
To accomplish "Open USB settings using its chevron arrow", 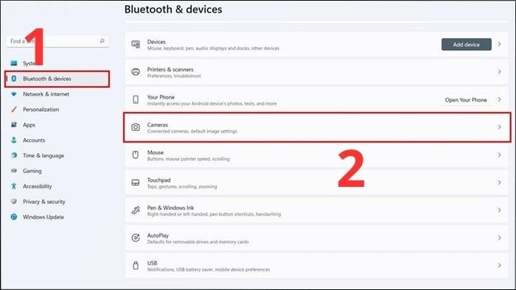I will pos(499,266).
